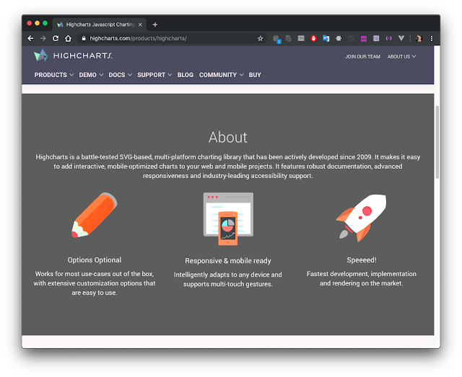
Task: Open the Google Translate extension
Action: [x=326, y=38]
